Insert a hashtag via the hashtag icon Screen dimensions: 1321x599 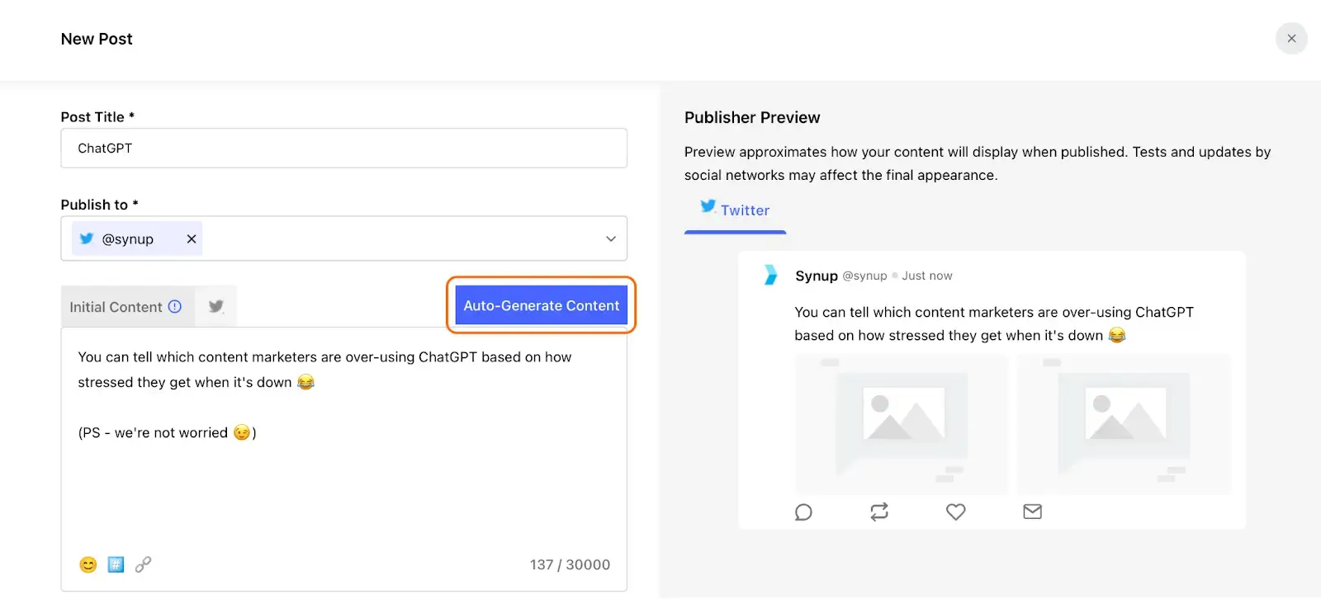(x=116, y=564)
